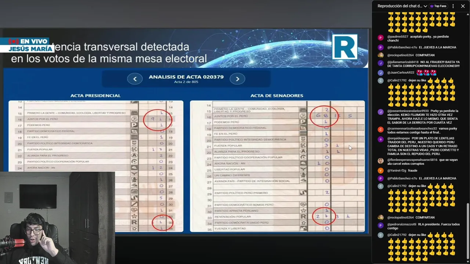Click the previous acta arrow button
This screenshot has height=264, width=470.
coord(135,78)
